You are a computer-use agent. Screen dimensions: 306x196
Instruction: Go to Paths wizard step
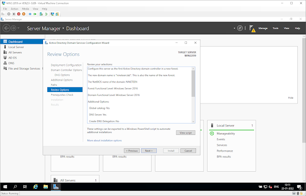[x=54, y=85]
